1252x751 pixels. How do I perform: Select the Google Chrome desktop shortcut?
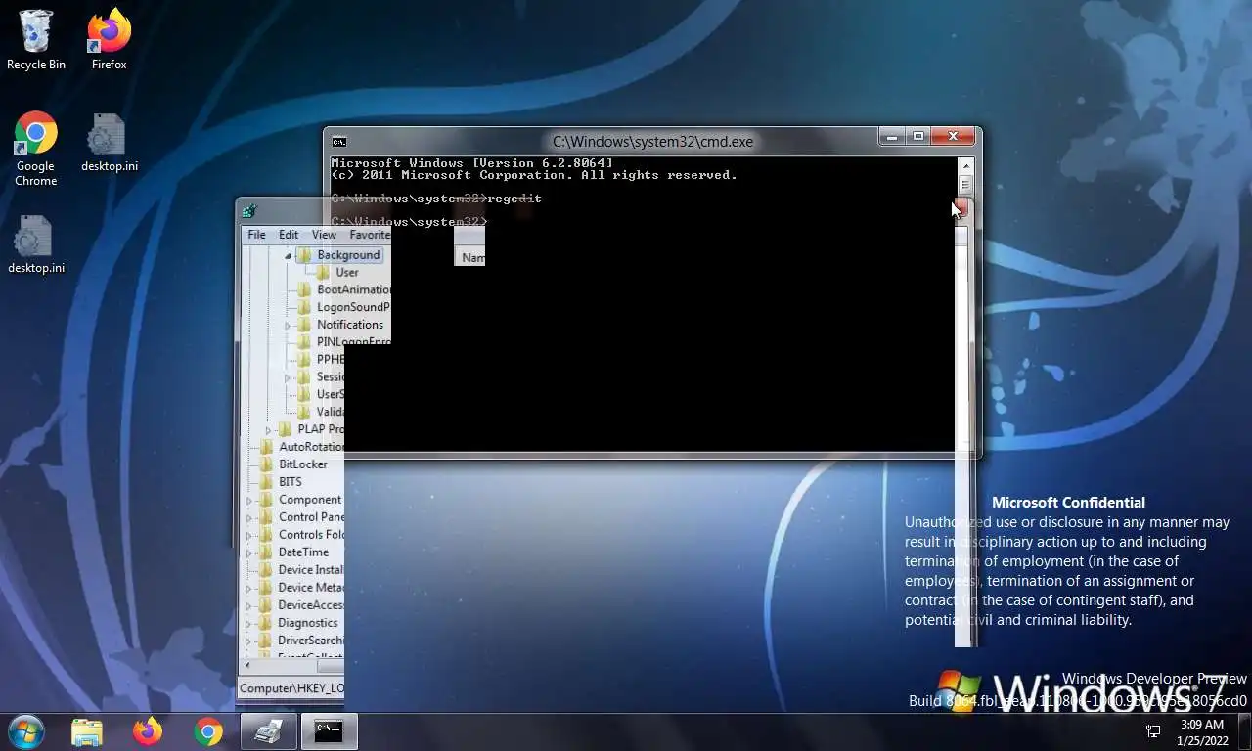(x=35, y=149)
